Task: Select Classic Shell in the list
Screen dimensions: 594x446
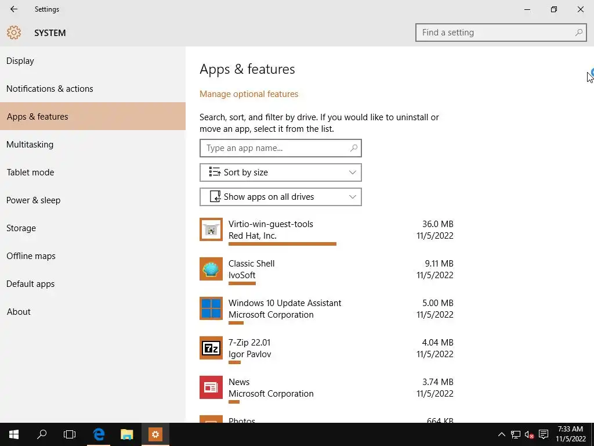Action: (252, 263)
